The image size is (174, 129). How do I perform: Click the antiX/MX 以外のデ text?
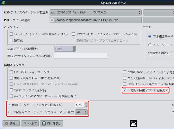click(x=161, y=53)
